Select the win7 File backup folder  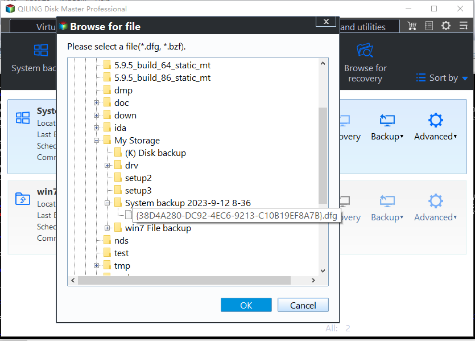(x=158, y=228)
